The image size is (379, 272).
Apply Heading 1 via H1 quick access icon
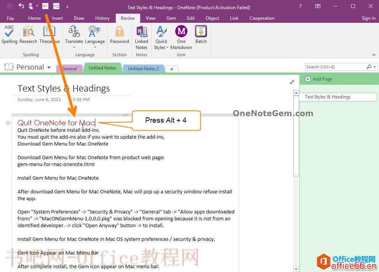coord(45,6)
